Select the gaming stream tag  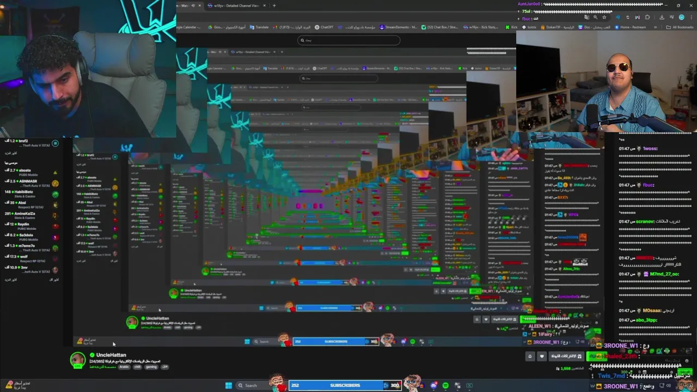pos(151,367)
